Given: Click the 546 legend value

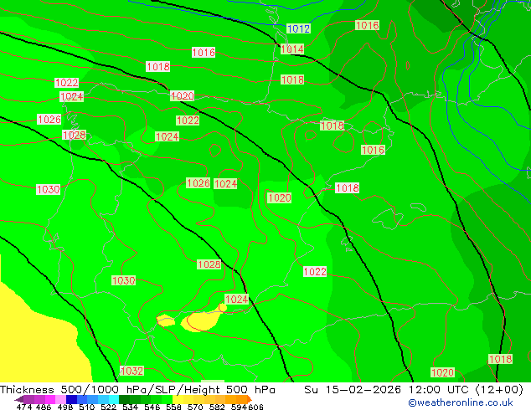Looking at the screenshot, I should [152, 407].
